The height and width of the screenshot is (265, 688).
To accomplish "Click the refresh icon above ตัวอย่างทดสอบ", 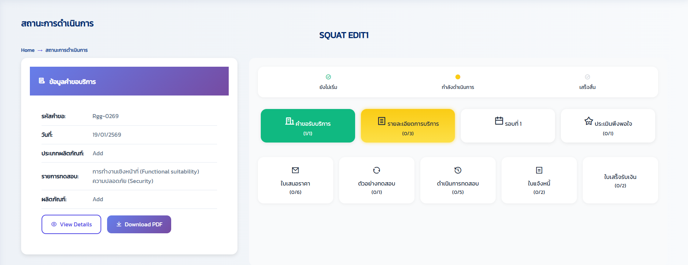I will click(x=377, y=170).
